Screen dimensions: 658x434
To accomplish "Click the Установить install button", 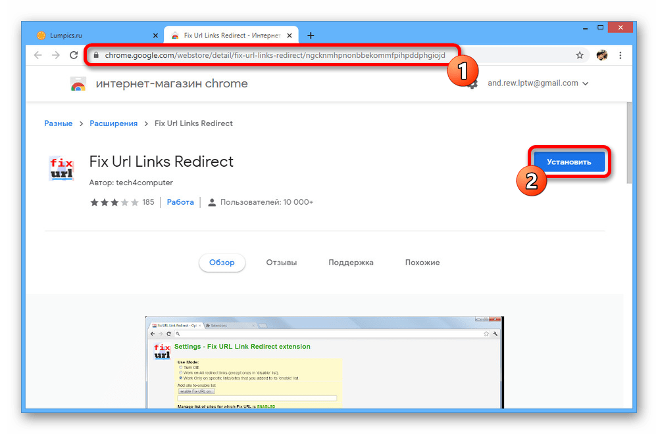I will point(569,162).
